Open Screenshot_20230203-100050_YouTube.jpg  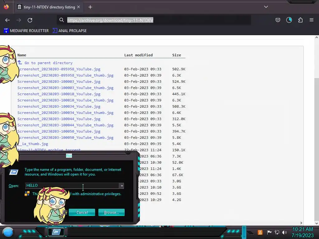[59, 132]
